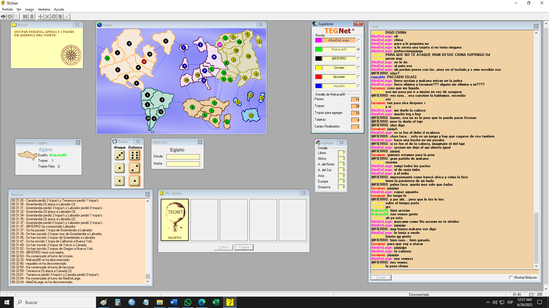This screenshot has height=308, width=549.
Task: Click the troop marker showing 17 on the map
Action: 251,116
